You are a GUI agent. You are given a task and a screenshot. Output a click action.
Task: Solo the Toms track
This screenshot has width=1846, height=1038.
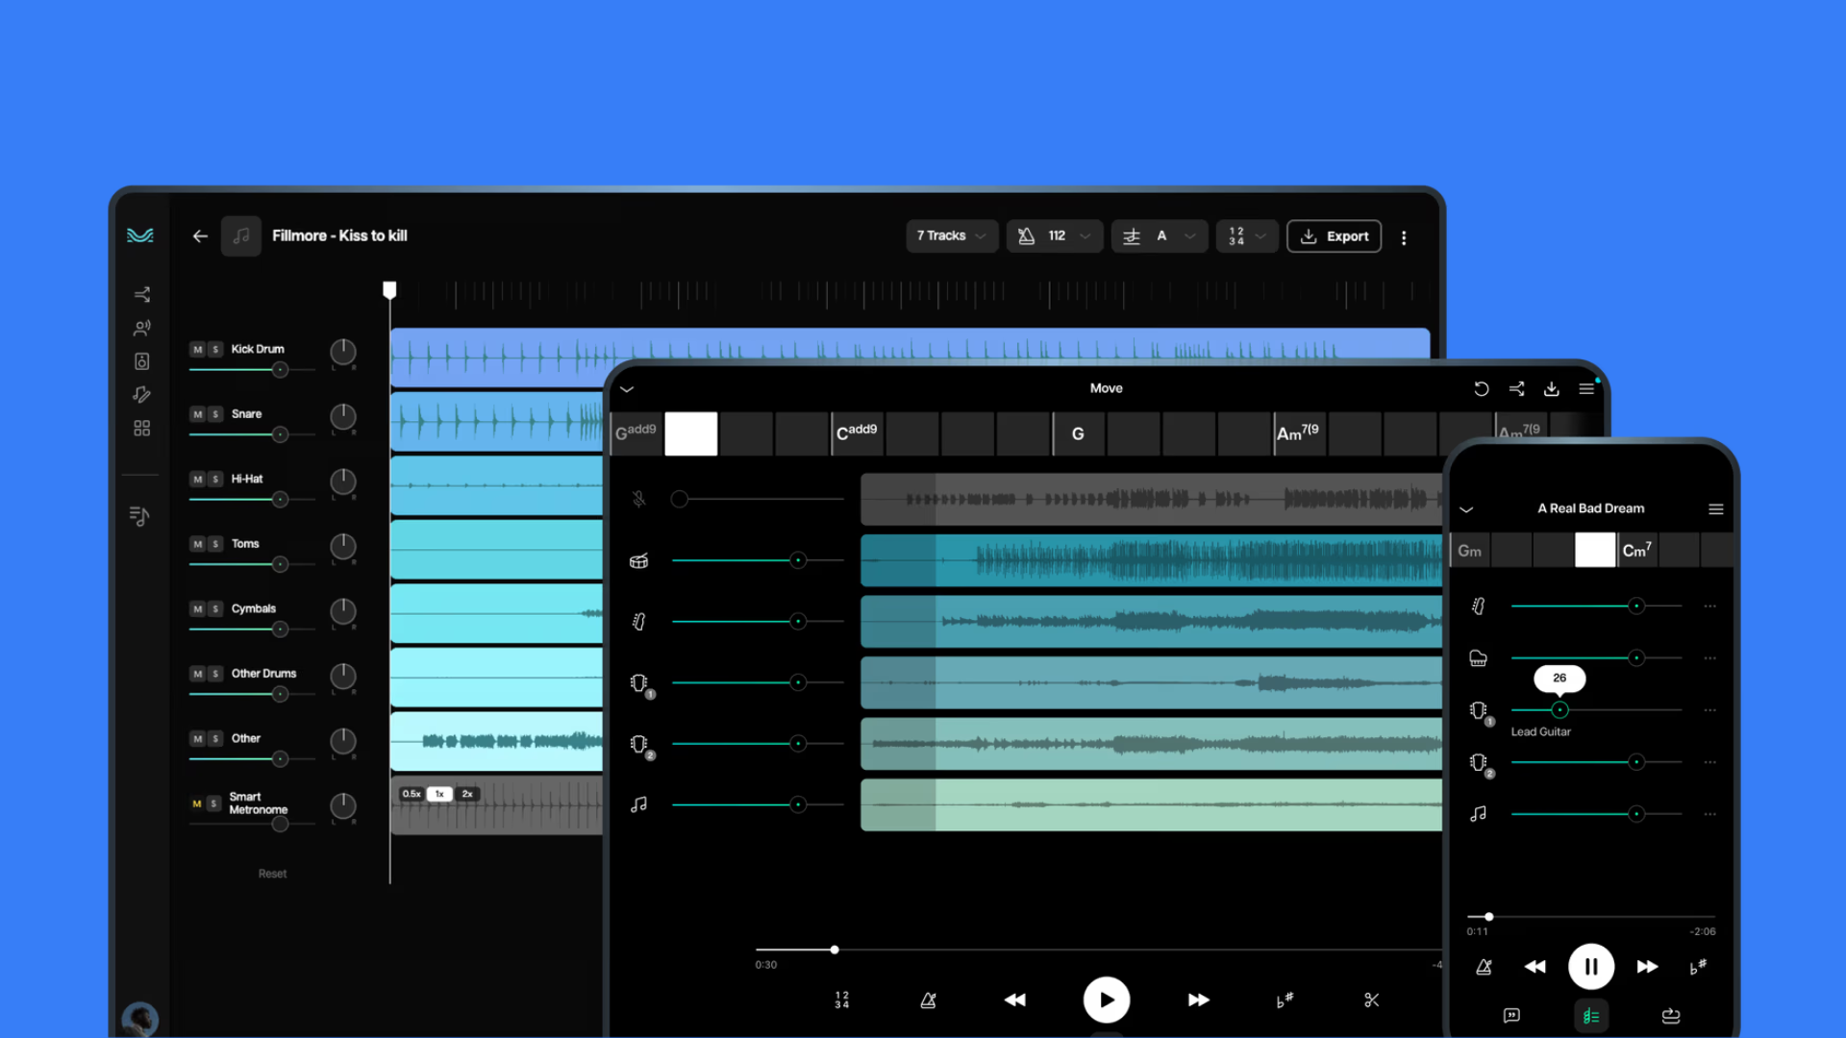[x=215, y=544]
